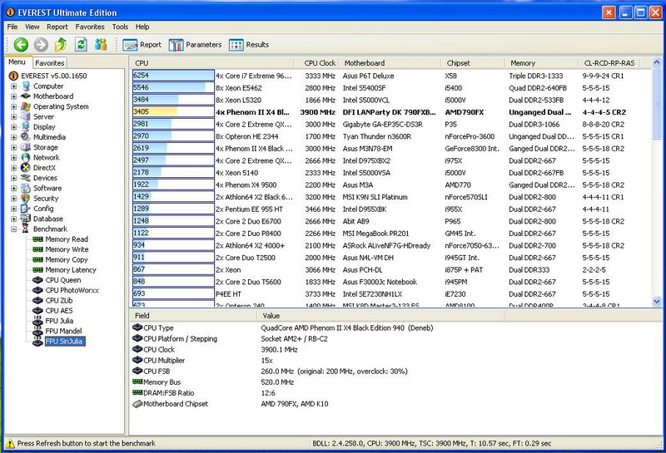This screenshot has width=666, height=453.
Task: Select the DirectX tree icon
Action: coord(26,168)
